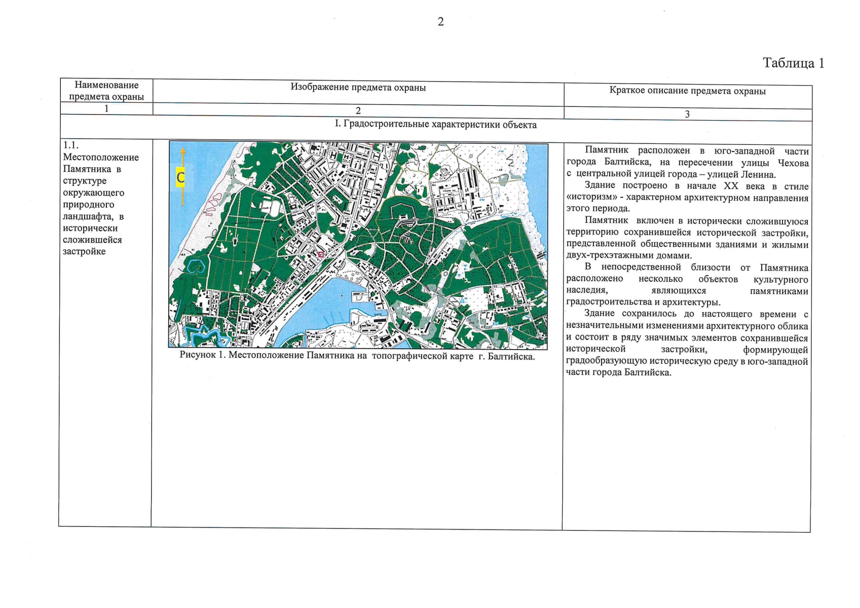Viewport: 860px width, 608px height.
Task: Click the paragraph starting Здание построено
Action: coord(687,198)
